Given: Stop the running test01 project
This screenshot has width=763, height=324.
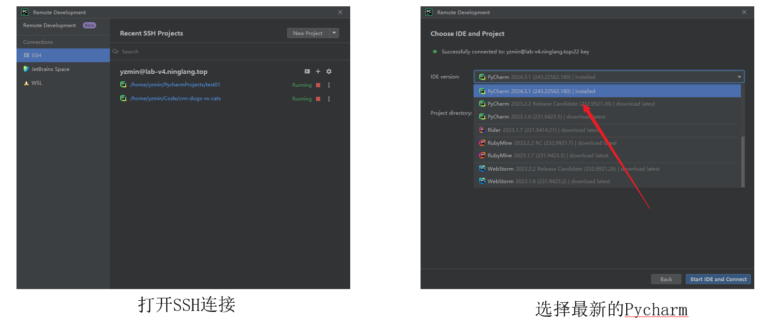Looking at the screenshot, I should [x=318, y=85].
